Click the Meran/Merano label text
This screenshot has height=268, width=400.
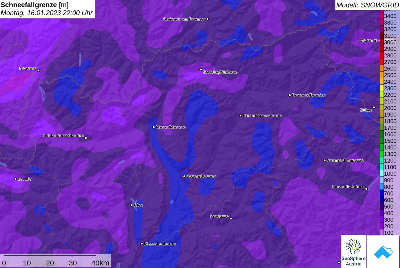tap(171, 127)
